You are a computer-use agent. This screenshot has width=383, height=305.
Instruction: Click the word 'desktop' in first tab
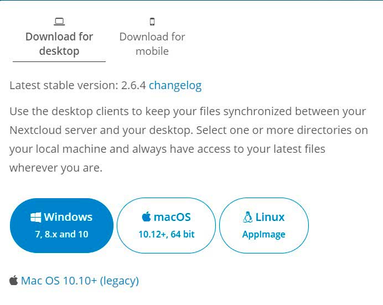point(59,51)
